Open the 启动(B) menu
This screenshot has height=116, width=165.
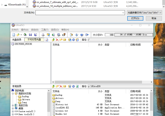point(35,30)
